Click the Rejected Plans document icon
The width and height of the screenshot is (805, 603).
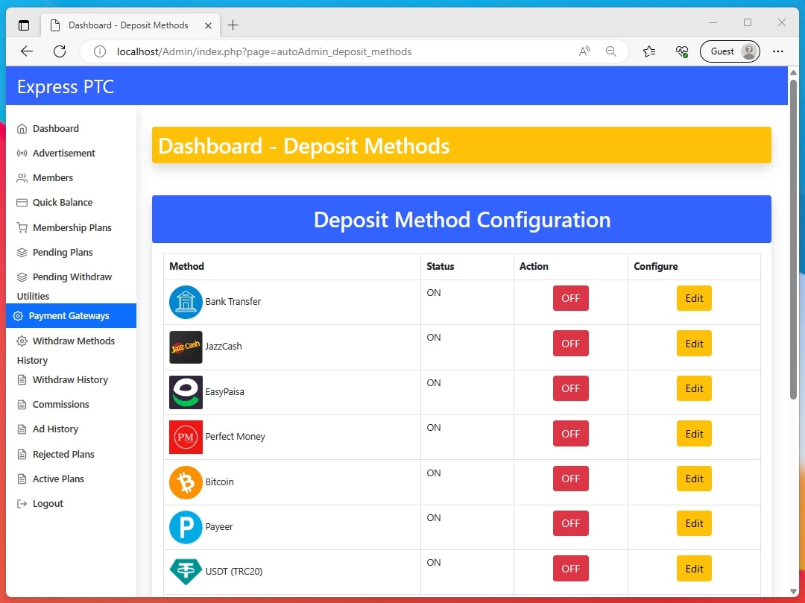[22, 454]
